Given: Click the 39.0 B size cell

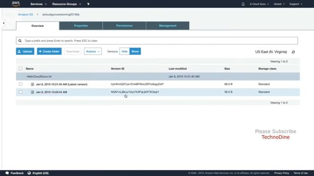Looking at the screenshot, I should pos(228,92).
